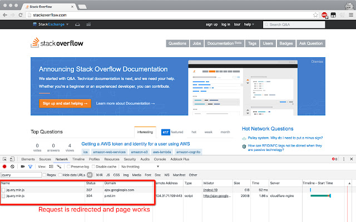Image resolution: width=356 pixels, height=222 pixels.
Task: Filter requests by CSS
Action: pos(116,175)
